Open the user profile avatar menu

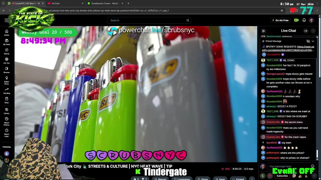[311, 20]
